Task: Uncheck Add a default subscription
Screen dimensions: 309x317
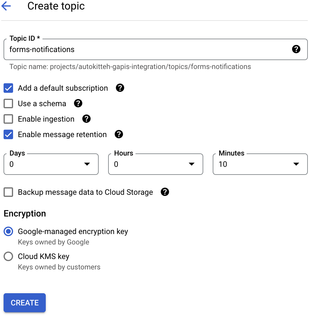Action: point(8,88)
